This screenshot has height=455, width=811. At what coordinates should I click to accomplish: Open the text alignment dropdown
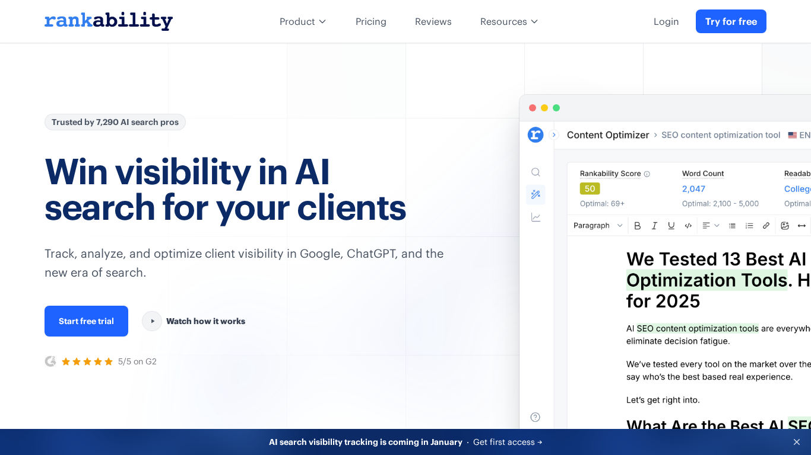(x=710, y=225)
